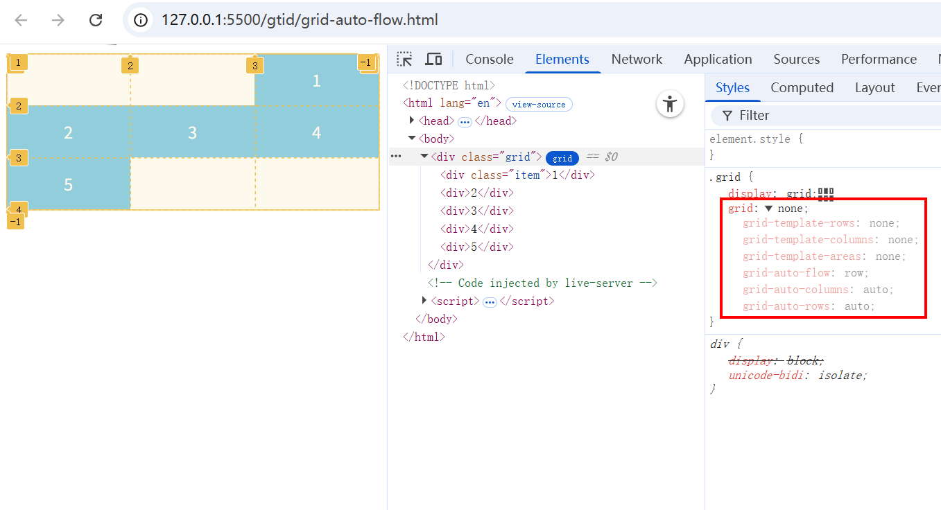Screen dimensions: 941x510
Task: Switch to the Application tab
Action: tap(718, 59)
